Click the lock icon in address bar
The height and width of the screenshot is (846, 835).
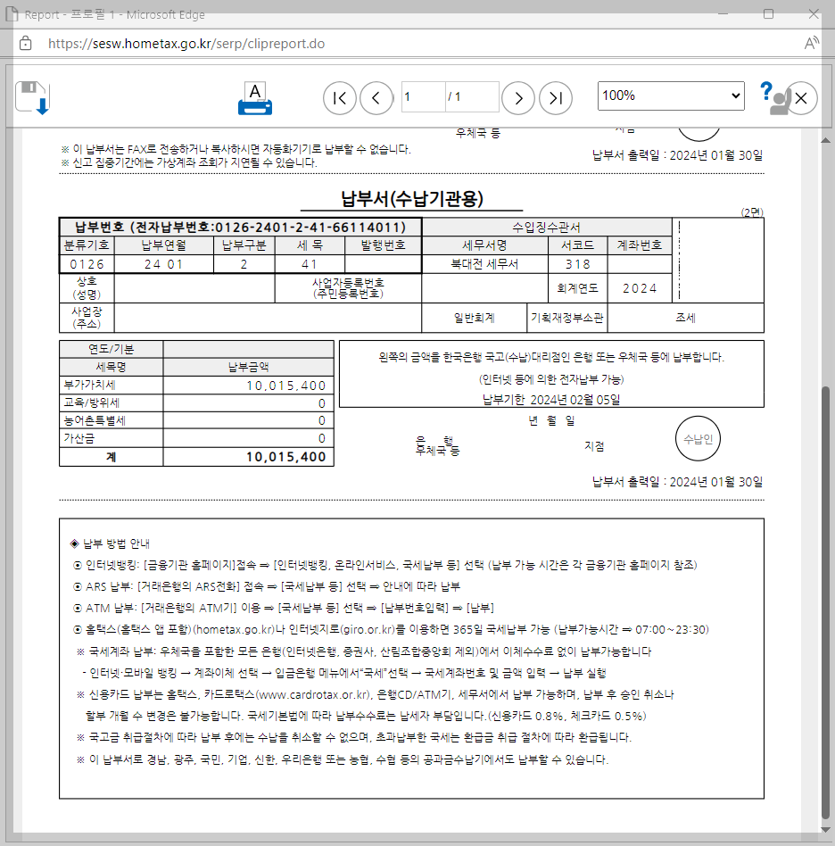pyautogui.click(x=25, y=43)
